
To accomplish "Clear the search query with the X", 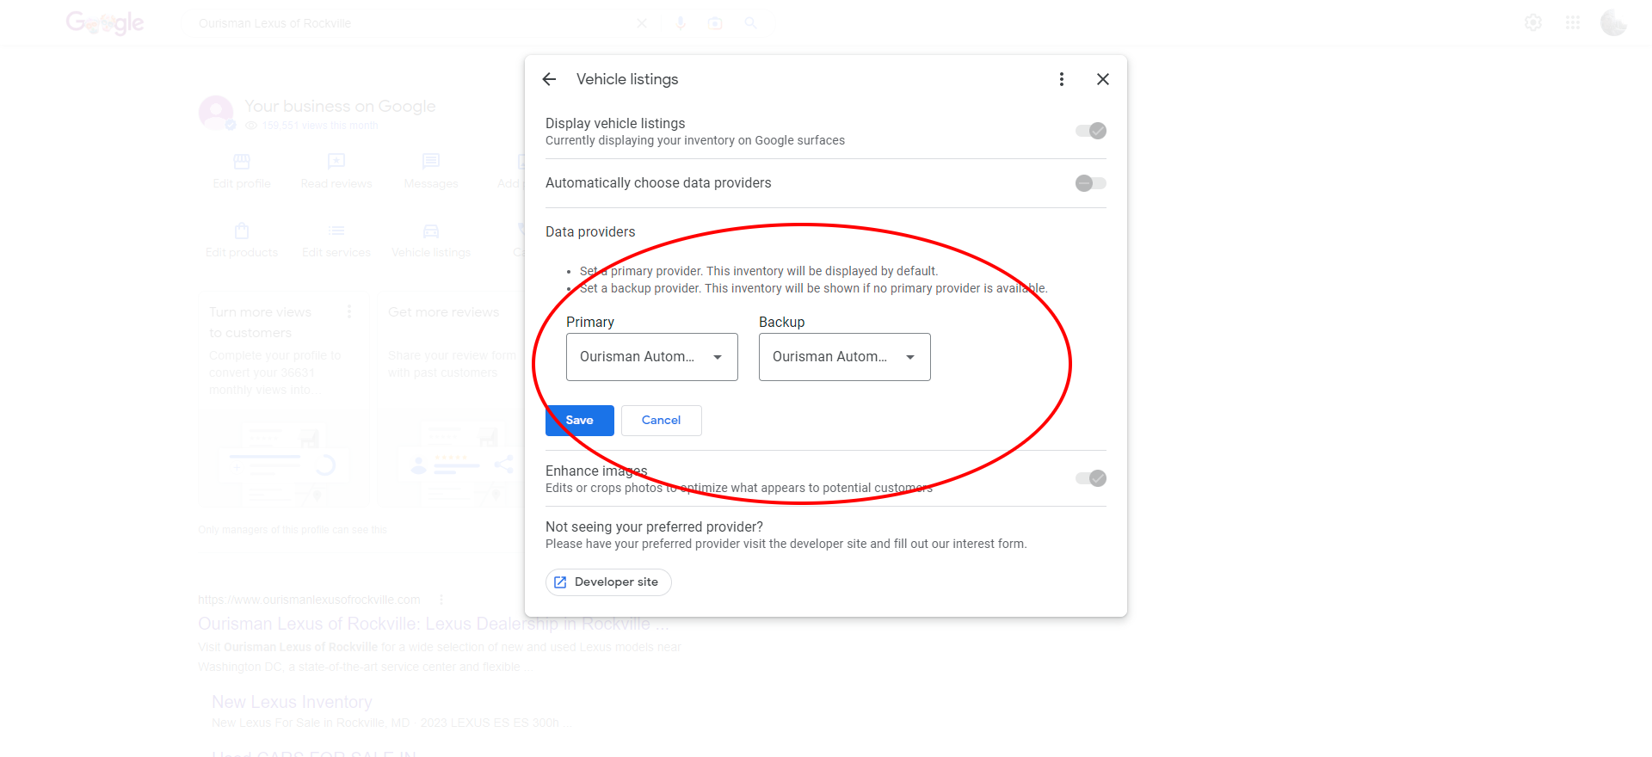I will [x=642, y=23].
